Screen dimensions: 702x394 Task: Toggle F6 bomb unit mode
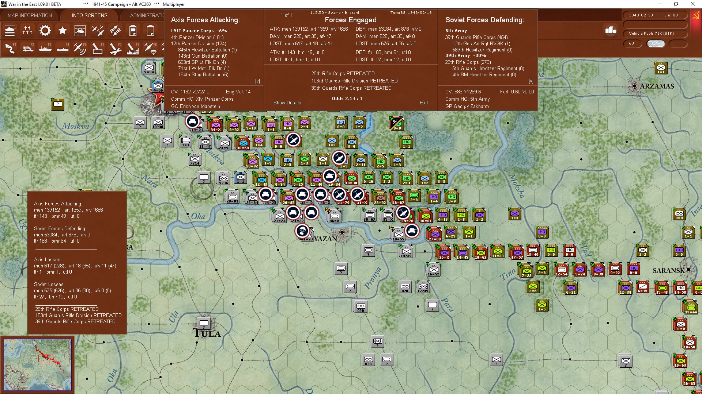pyautogui.click(x=97, y=48)
